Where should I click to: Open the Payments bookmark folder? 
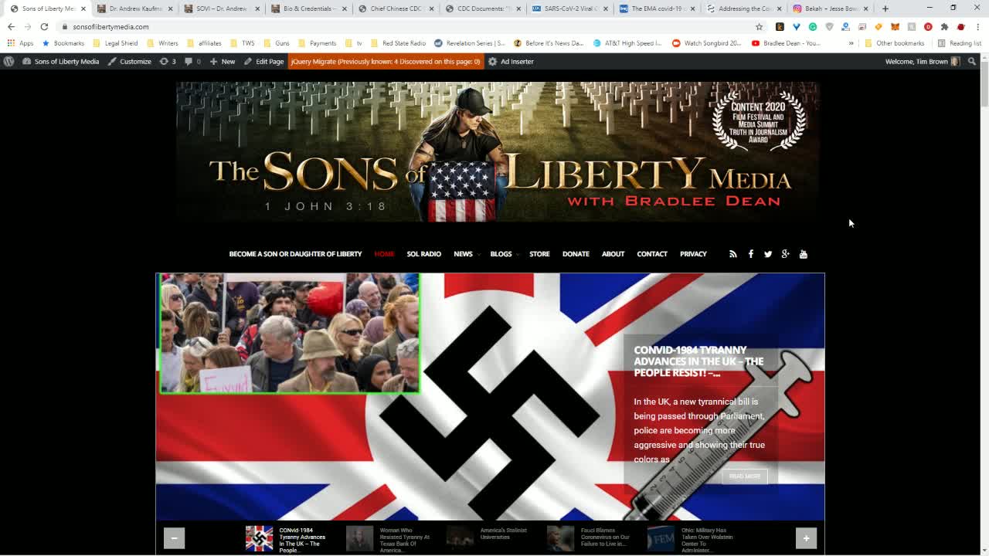tap(317, 43)
